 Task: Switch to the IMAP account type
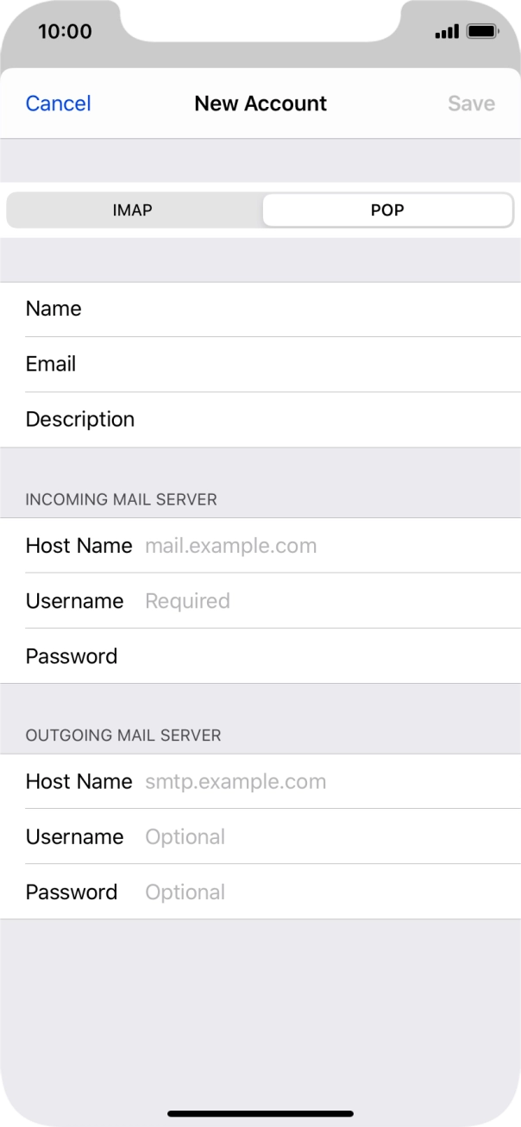point(132,210)
